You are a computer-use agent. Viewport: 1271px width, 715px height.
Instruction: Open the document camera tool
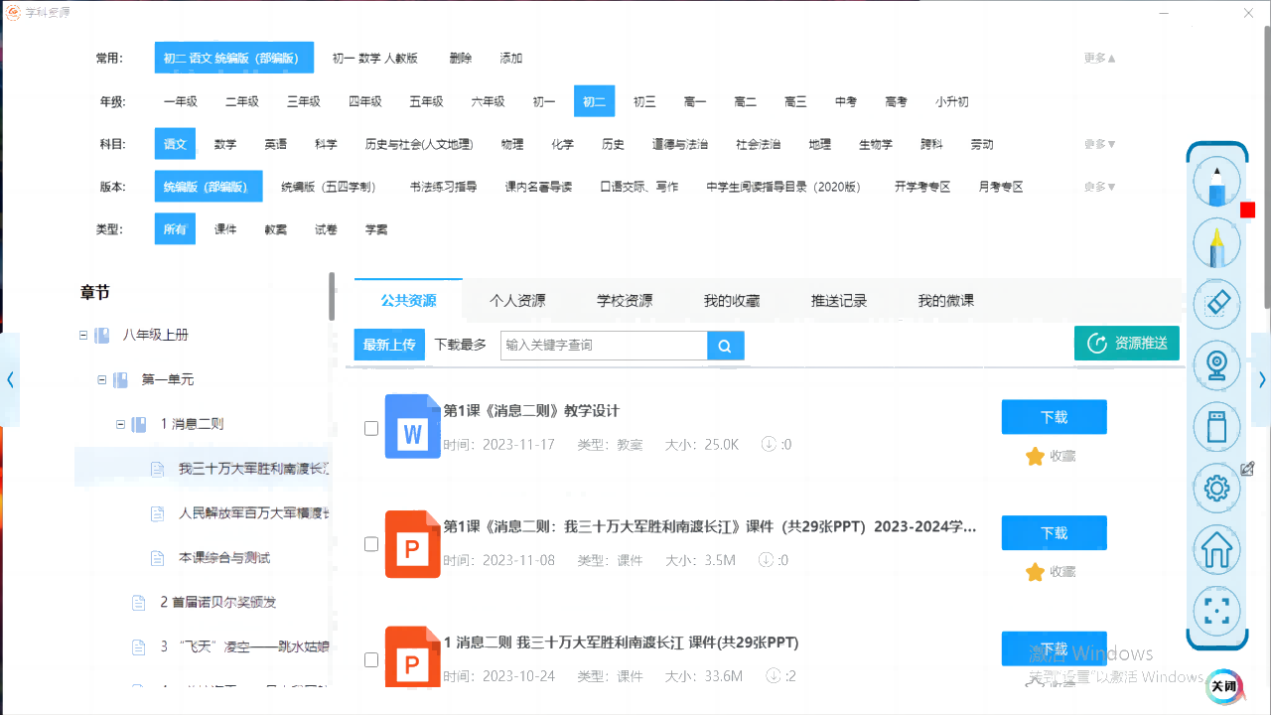coord(1216,365)
